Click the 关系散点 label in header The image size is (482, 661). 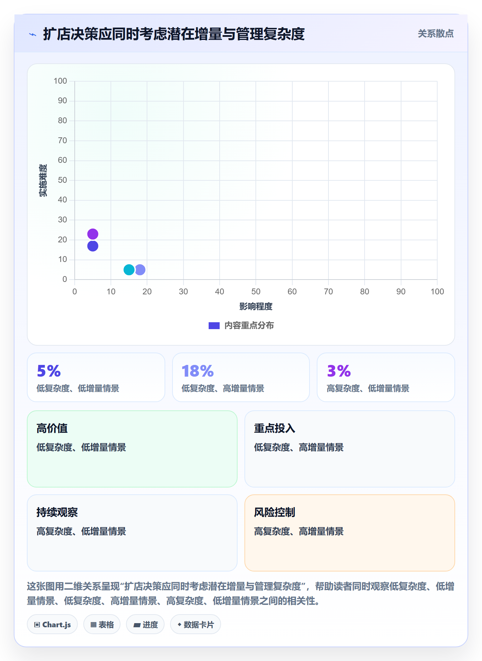point(436,34)
